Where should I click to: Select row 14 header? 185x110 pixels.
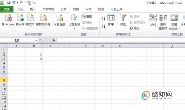click(x=4, y=106)
